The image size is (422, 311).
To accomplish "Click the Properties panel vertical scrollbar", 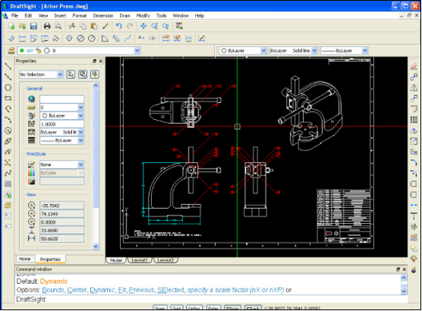I will [x=96, y=148].
